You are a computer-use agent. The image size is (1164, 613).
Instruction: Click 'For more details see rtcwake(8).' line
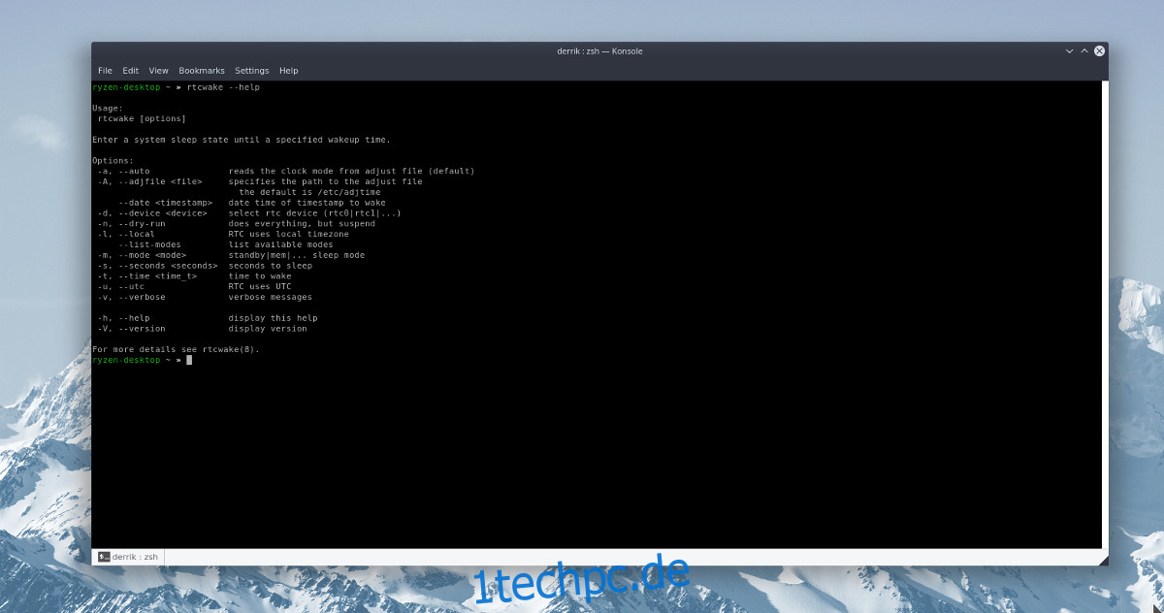176,349
